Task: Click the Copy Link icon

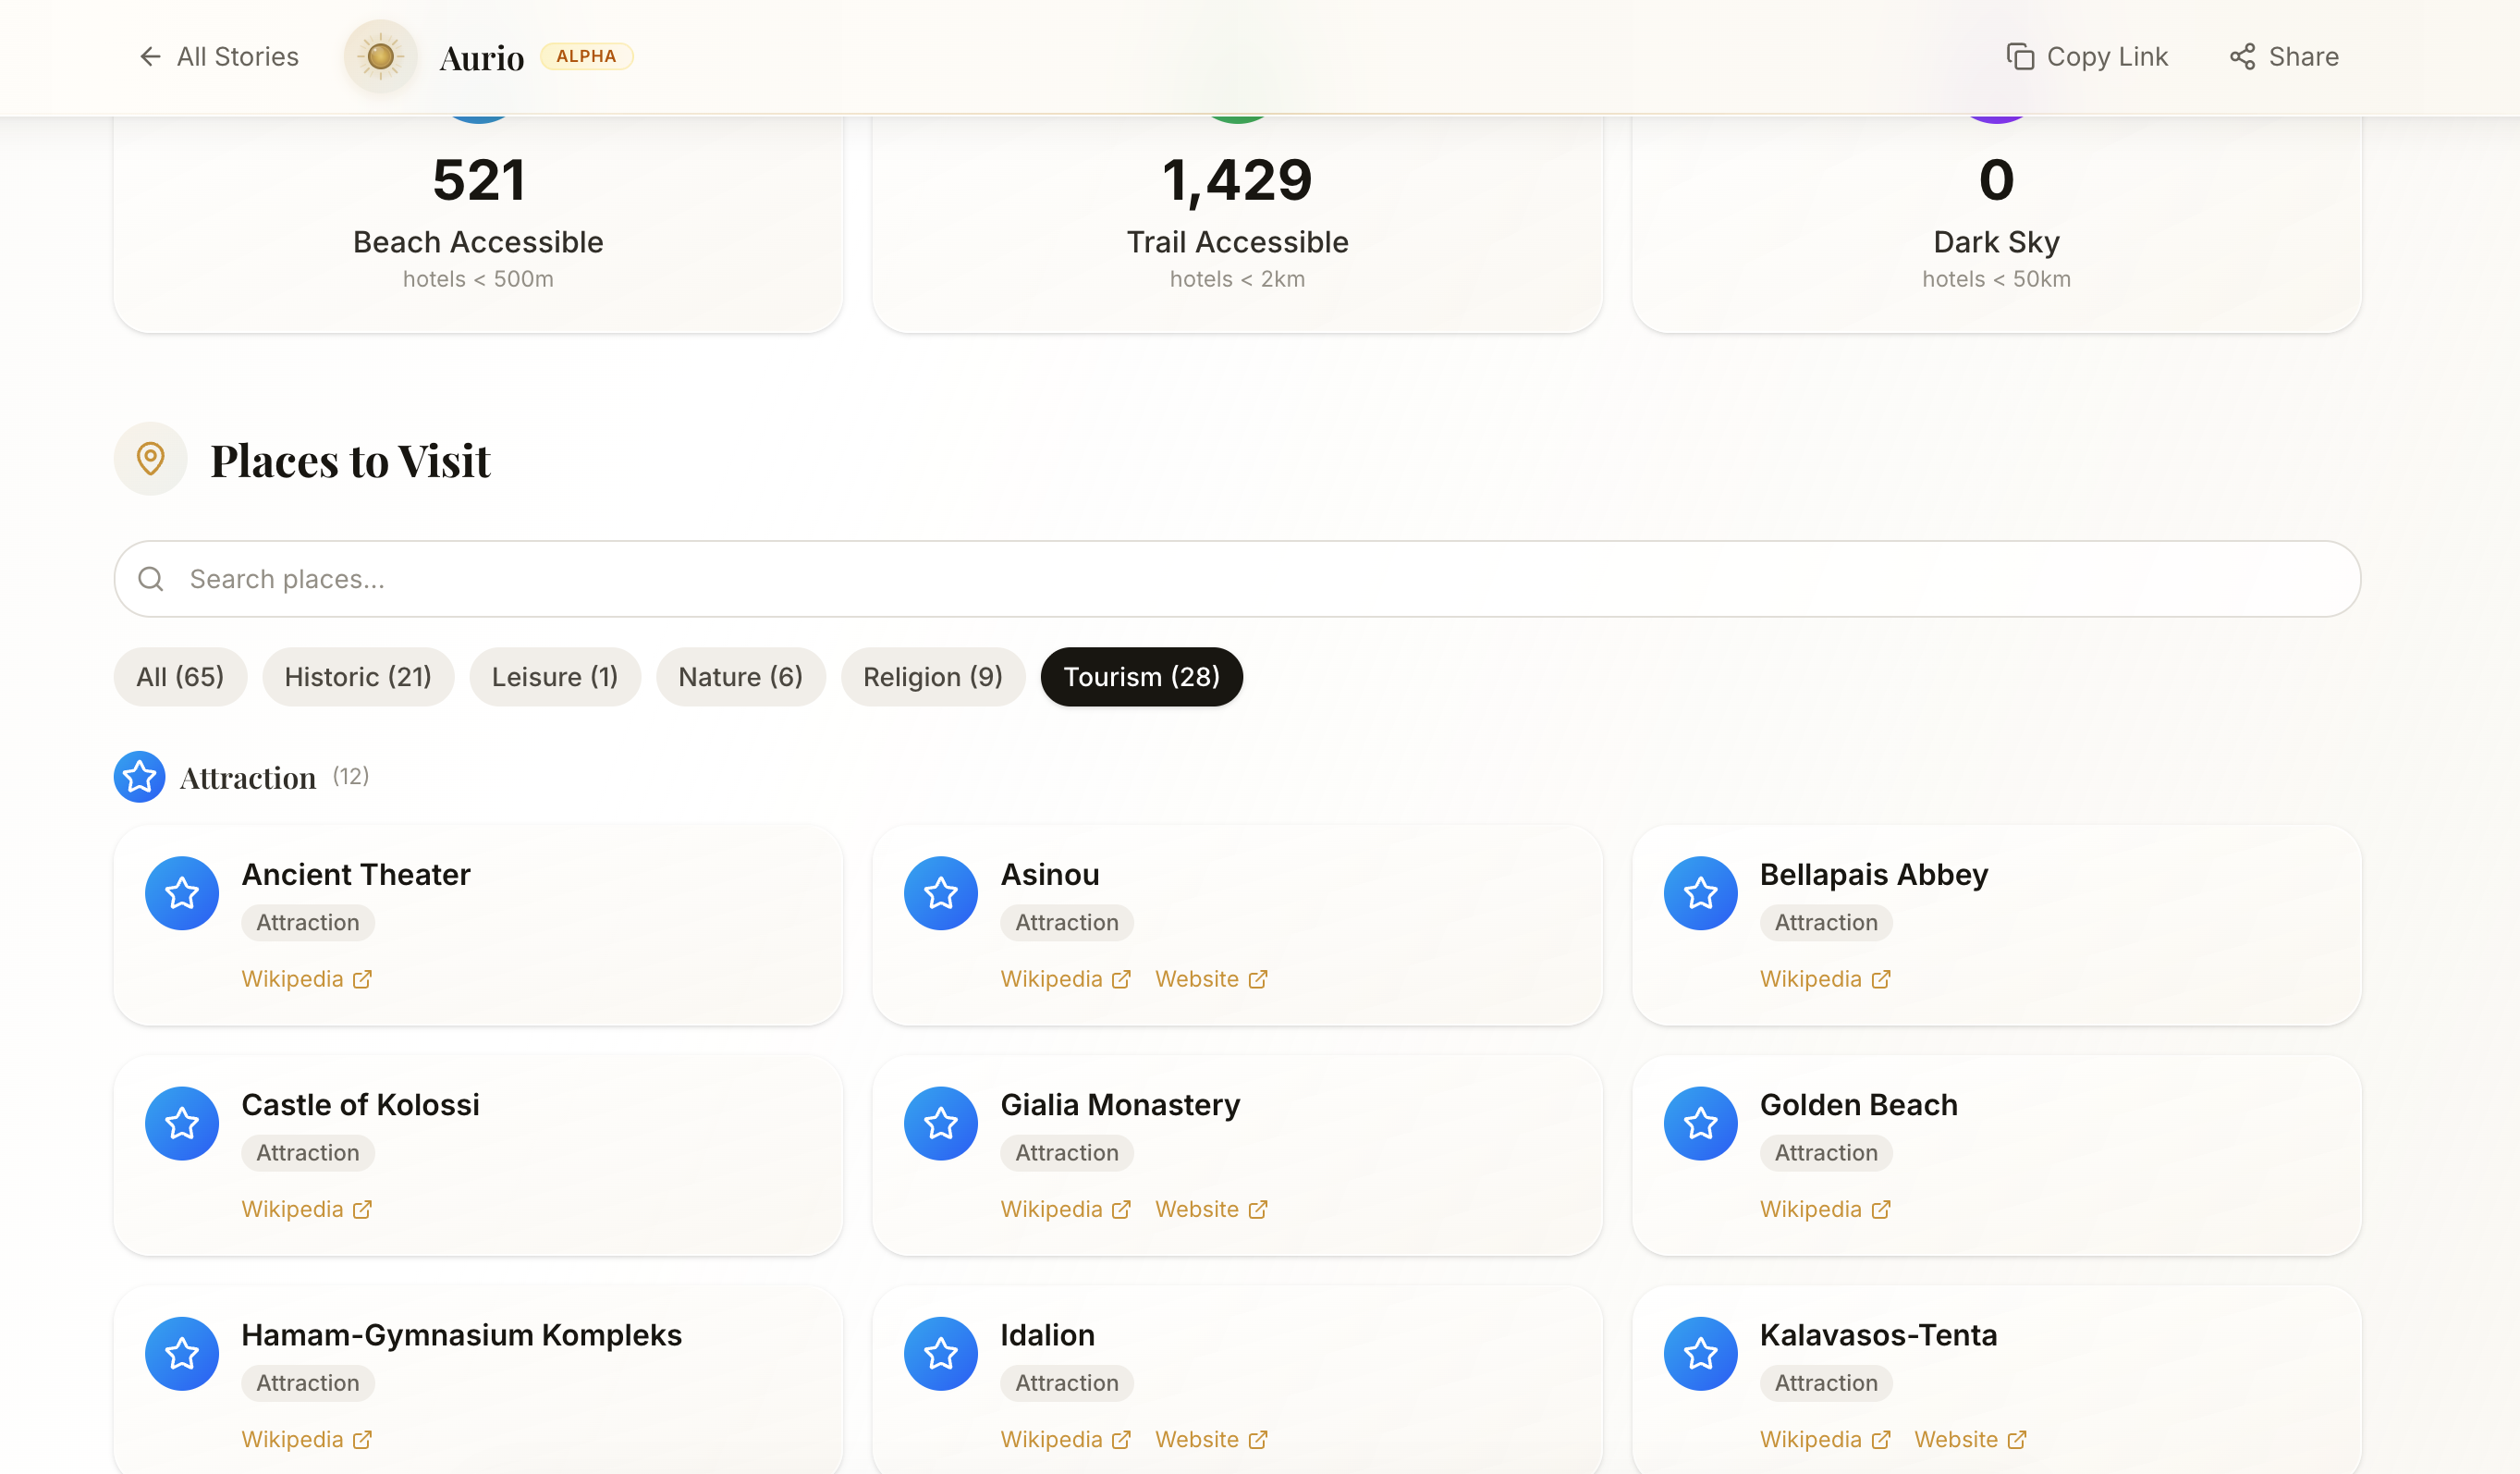Action: (2022, 57)
